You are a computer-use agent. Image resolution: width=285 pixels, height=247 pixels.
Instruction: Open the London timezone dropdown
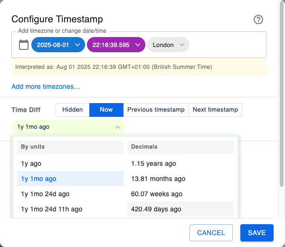[x=168, y=45]
